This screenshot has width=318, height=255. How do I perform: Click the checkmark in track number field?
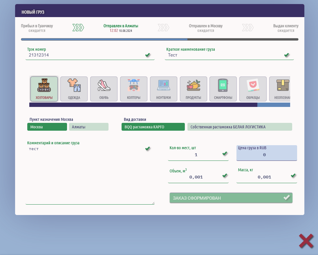[x=148, y=55]
